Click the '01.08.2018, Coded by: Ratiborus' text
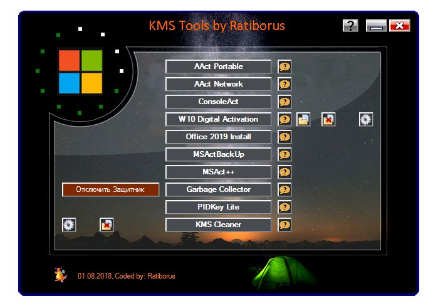Image resolution: width=433 pixels, height=308 pixels. (x=127, y=276)
